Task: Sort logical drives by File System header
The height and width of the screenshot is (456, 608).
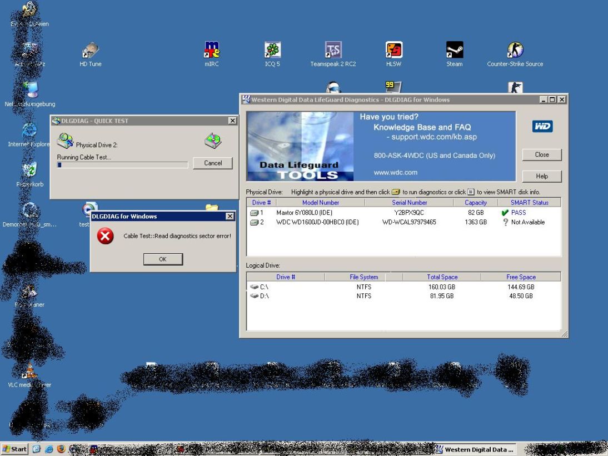Action: (363, 277)
